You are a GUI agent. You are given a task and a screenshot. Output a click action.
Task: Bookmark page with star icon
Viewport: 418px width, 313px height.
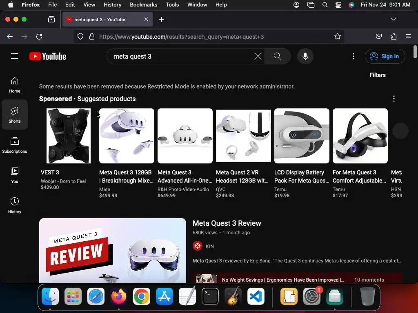click(338, 36)
